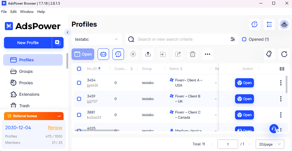Screen dimensions: 292x151
Task: Open the Help menu
Action: pyautogui.click(x=41, y=12)
